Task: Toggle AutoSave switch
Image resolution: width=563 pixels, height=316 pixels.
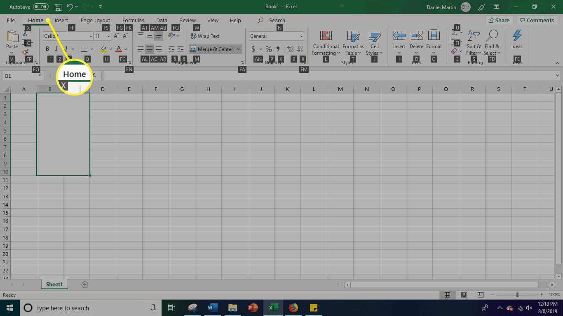Action: pos(41,7)
